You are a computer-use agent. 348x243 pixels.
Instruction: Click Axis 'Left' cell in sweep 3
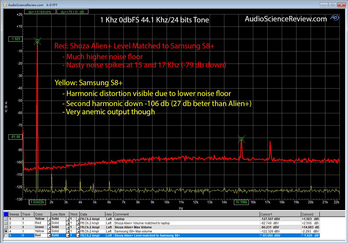109,227
